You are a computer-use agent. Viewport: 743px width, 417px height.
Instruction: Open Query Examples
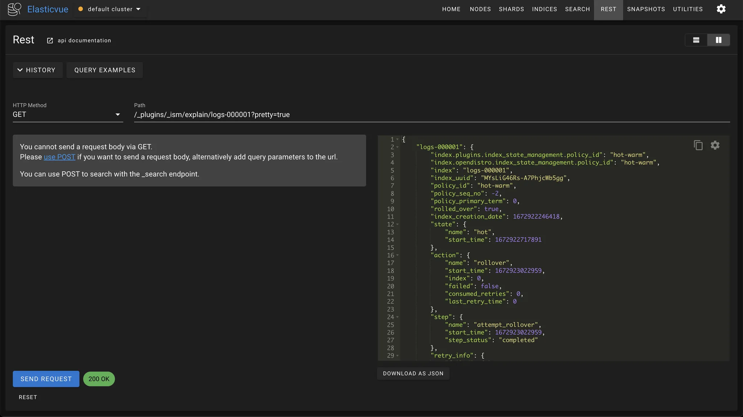click(x=104, y=70)
